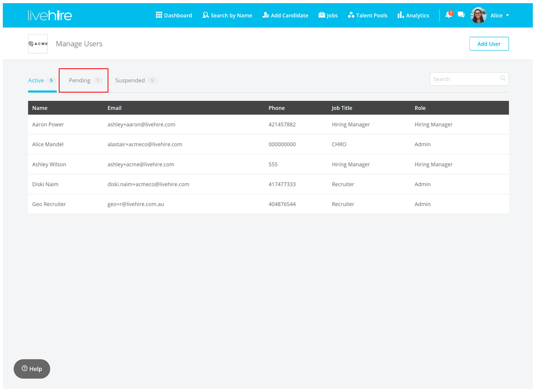Open the Analytics section

[413, 15]
